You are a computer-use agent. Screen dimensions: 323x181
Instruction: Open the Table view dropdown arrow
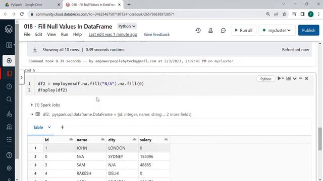point(49,127)
